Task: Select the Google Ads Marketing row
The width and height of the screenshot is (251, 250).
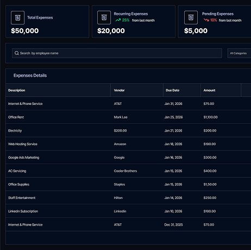Action: [x=128, y=157]
